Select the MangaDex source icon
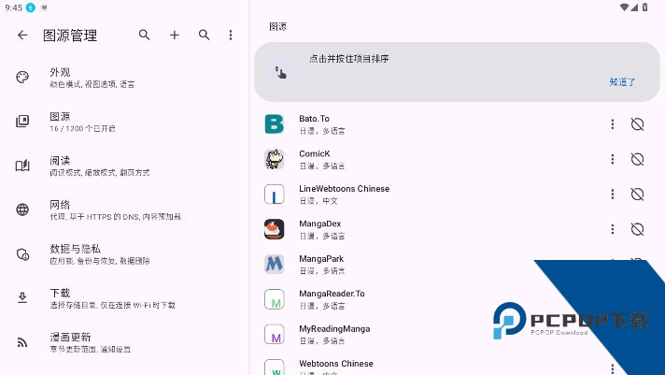The width and height of the screenshot is (665, 375). (274, 229)
